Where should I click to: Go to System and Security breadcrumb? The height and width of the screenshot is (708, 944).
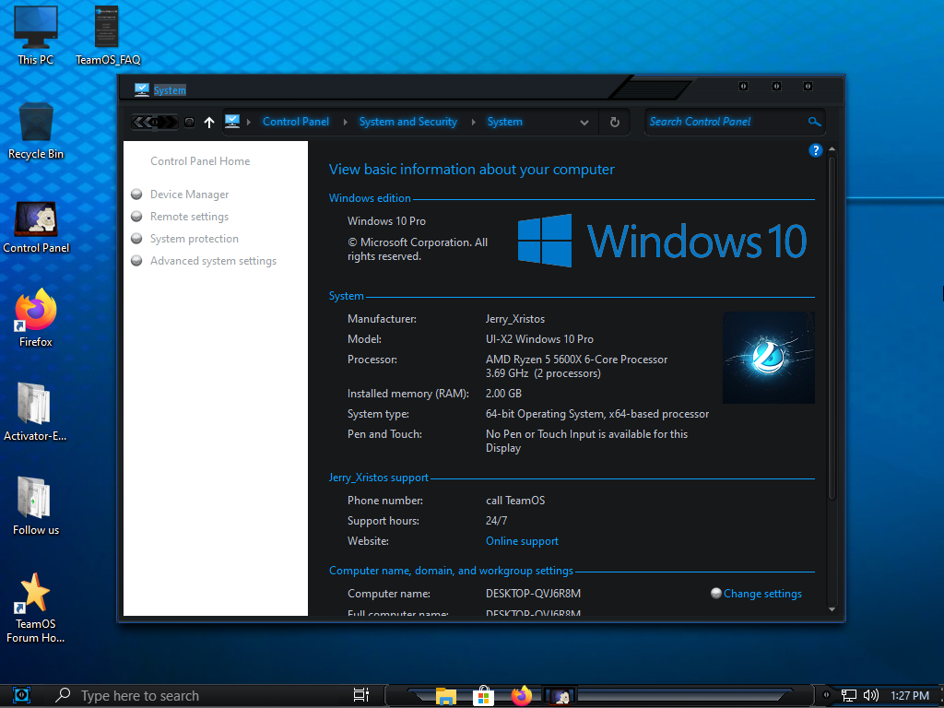tap(407, 122)
